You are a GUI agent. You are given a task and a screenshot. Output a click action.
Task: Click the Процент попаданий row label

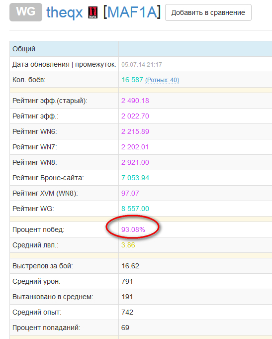(x=46, y=328)
